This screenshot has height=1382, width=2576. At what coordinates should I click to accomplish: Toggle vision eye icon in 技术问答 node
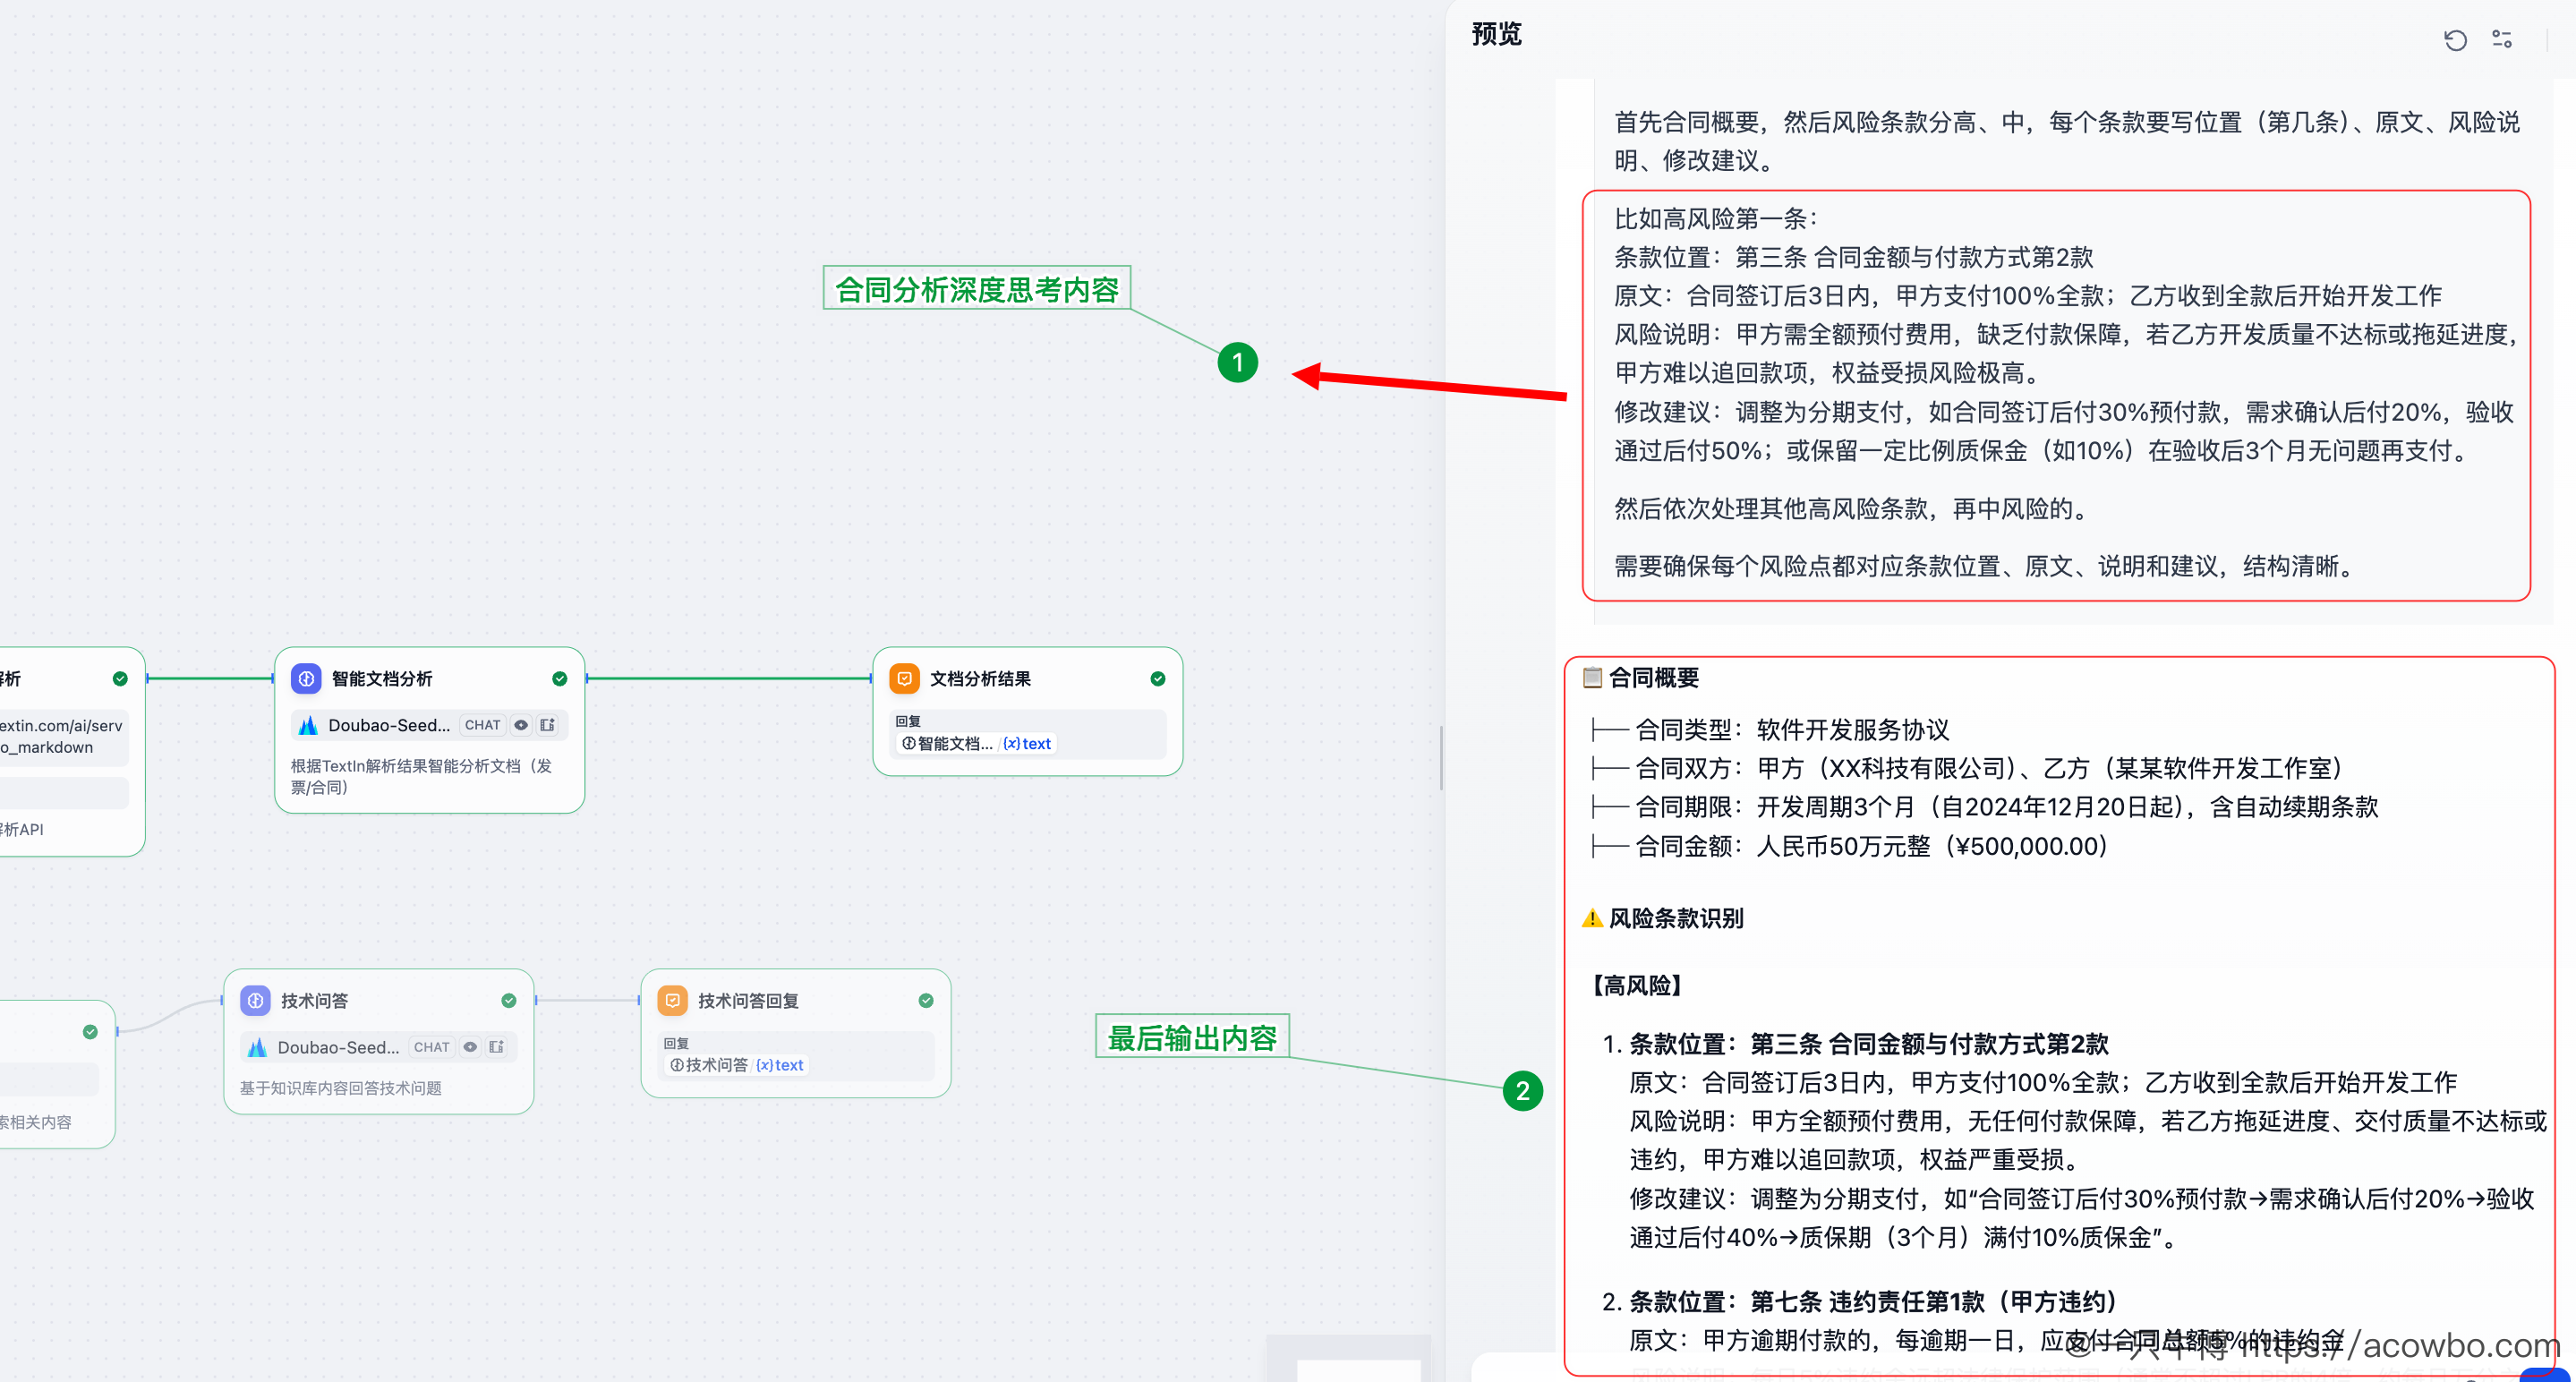[x=470, y=1047]
